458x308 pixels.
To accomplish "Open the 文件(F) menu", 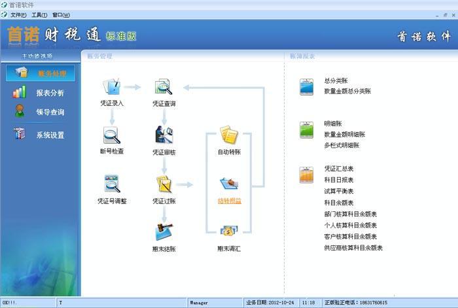I will [x=19, y=14].
